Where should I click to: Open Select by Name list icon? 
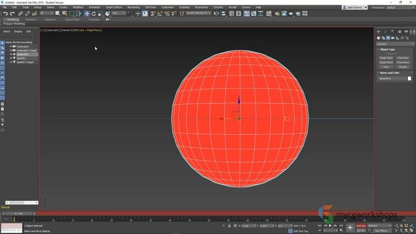(x=64, y=14)
